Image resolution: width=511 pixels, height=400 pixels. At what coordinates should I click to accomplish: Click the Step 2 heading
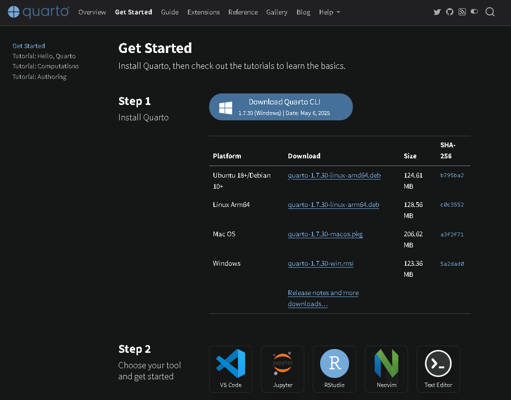point(135,349)
